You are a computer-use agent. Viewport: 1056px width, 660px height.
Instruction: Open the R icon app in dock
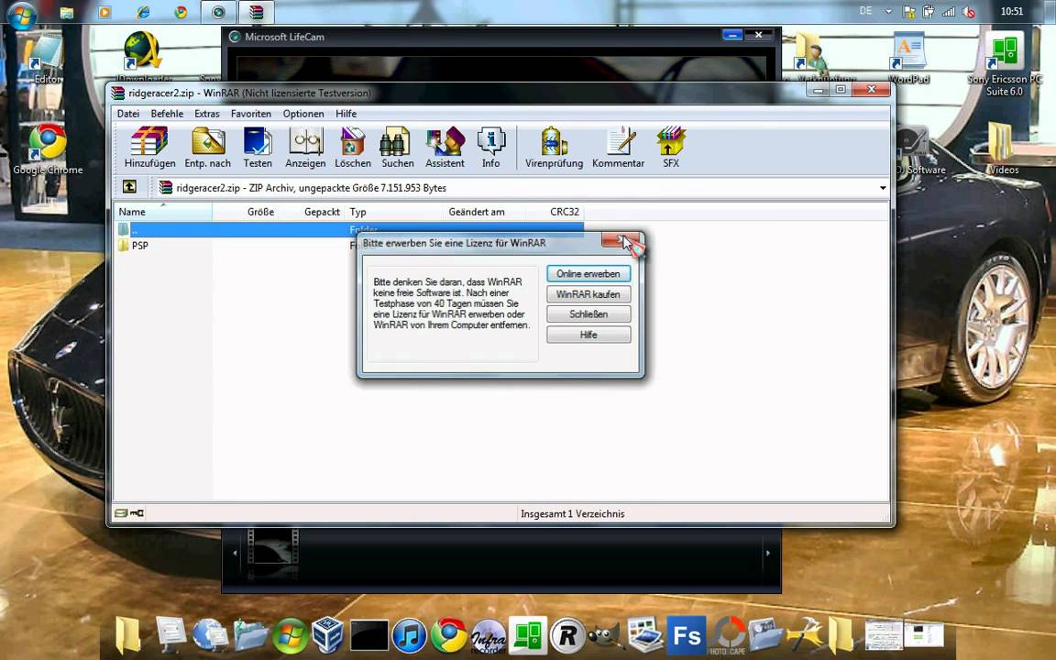click(x=567, y=636)
